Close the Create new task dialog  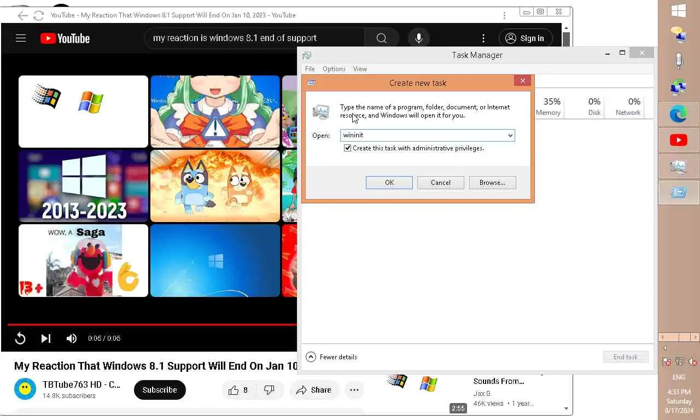point(523,81)
